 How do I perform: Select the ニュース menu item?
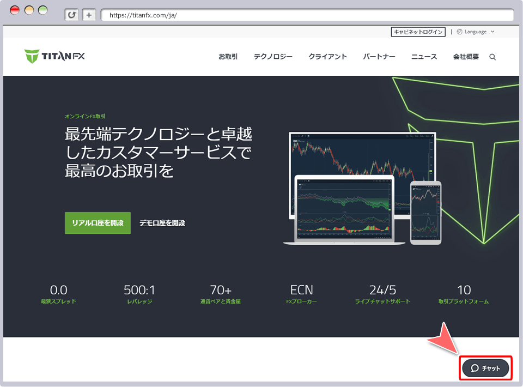click(x=424, y=56)
